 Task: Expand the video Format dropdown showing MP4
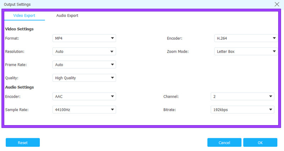click(84, 38)
